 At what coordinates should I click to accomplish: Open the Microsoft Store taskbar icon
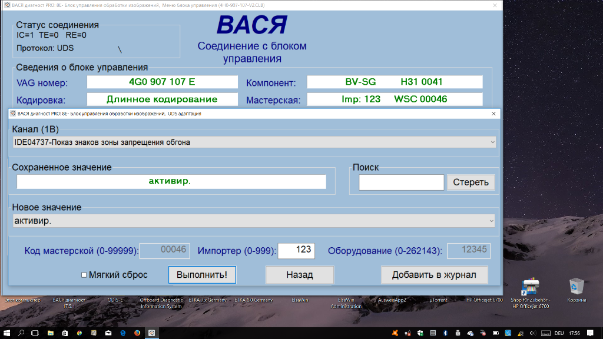coord(65,333)
